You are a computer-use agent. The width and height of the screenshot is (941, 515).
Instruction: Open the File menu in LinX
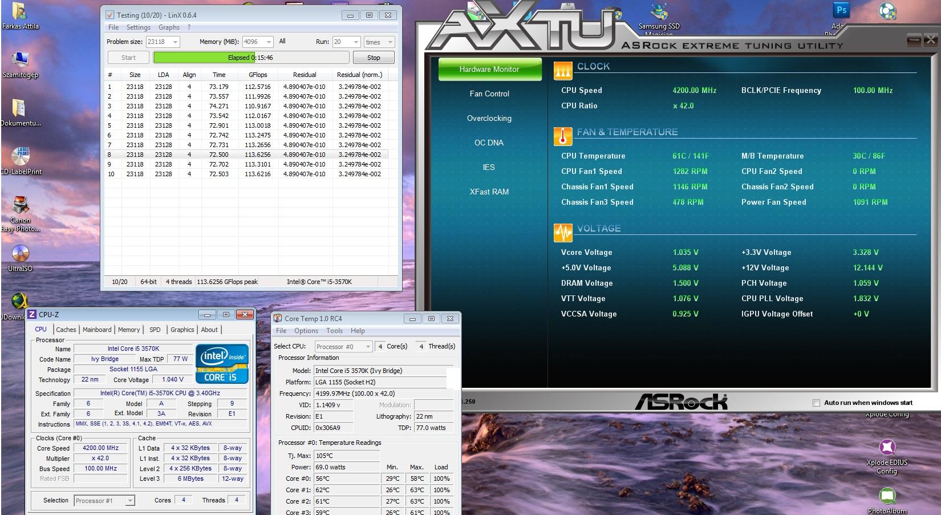click(x=113, y=27)
